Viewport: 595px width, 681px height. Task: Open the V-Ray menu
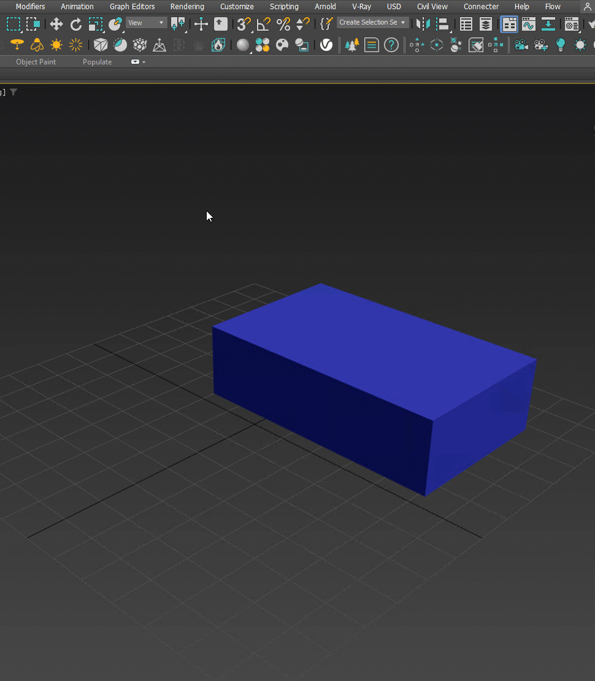[x=361, y=7]
